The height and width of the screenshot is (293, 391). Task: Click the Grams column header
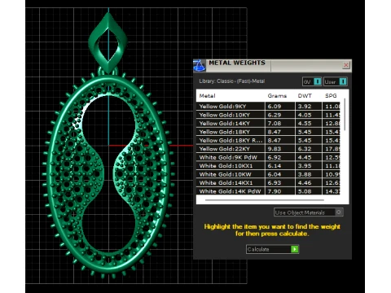pos(277,96)
